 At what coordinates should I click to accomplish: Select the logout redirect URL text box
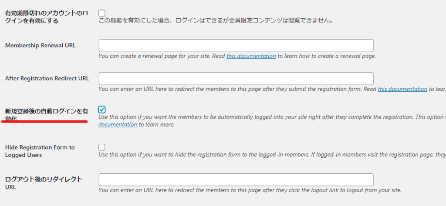236,179
